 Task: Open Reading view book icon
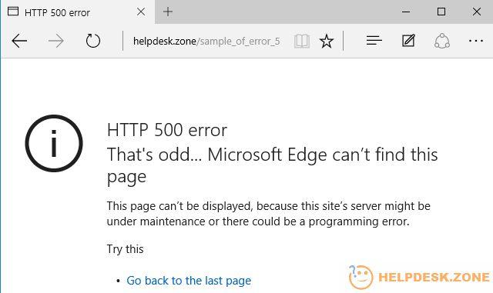pos(301,41)
